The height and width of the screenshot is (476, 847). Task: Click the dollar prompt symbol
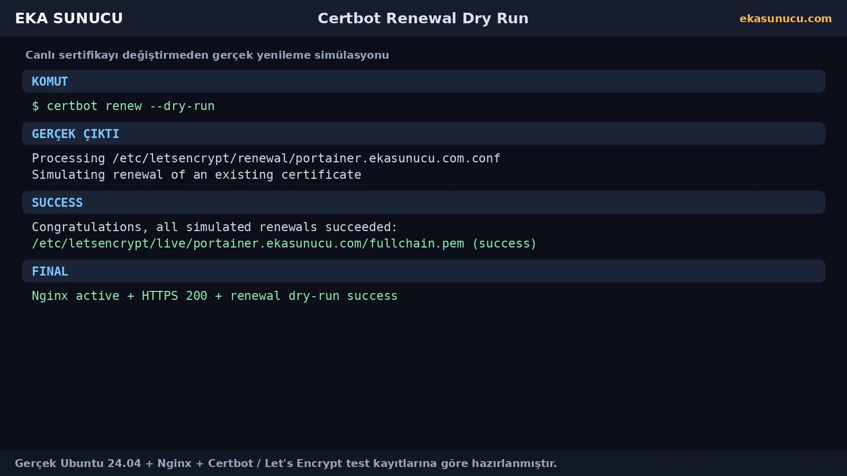pyautogui.click(x=35, y=106)
